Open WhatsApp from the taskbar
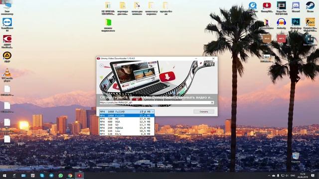Image resolution: width=319 pixels, height=179 pixels. pos(61,176)
